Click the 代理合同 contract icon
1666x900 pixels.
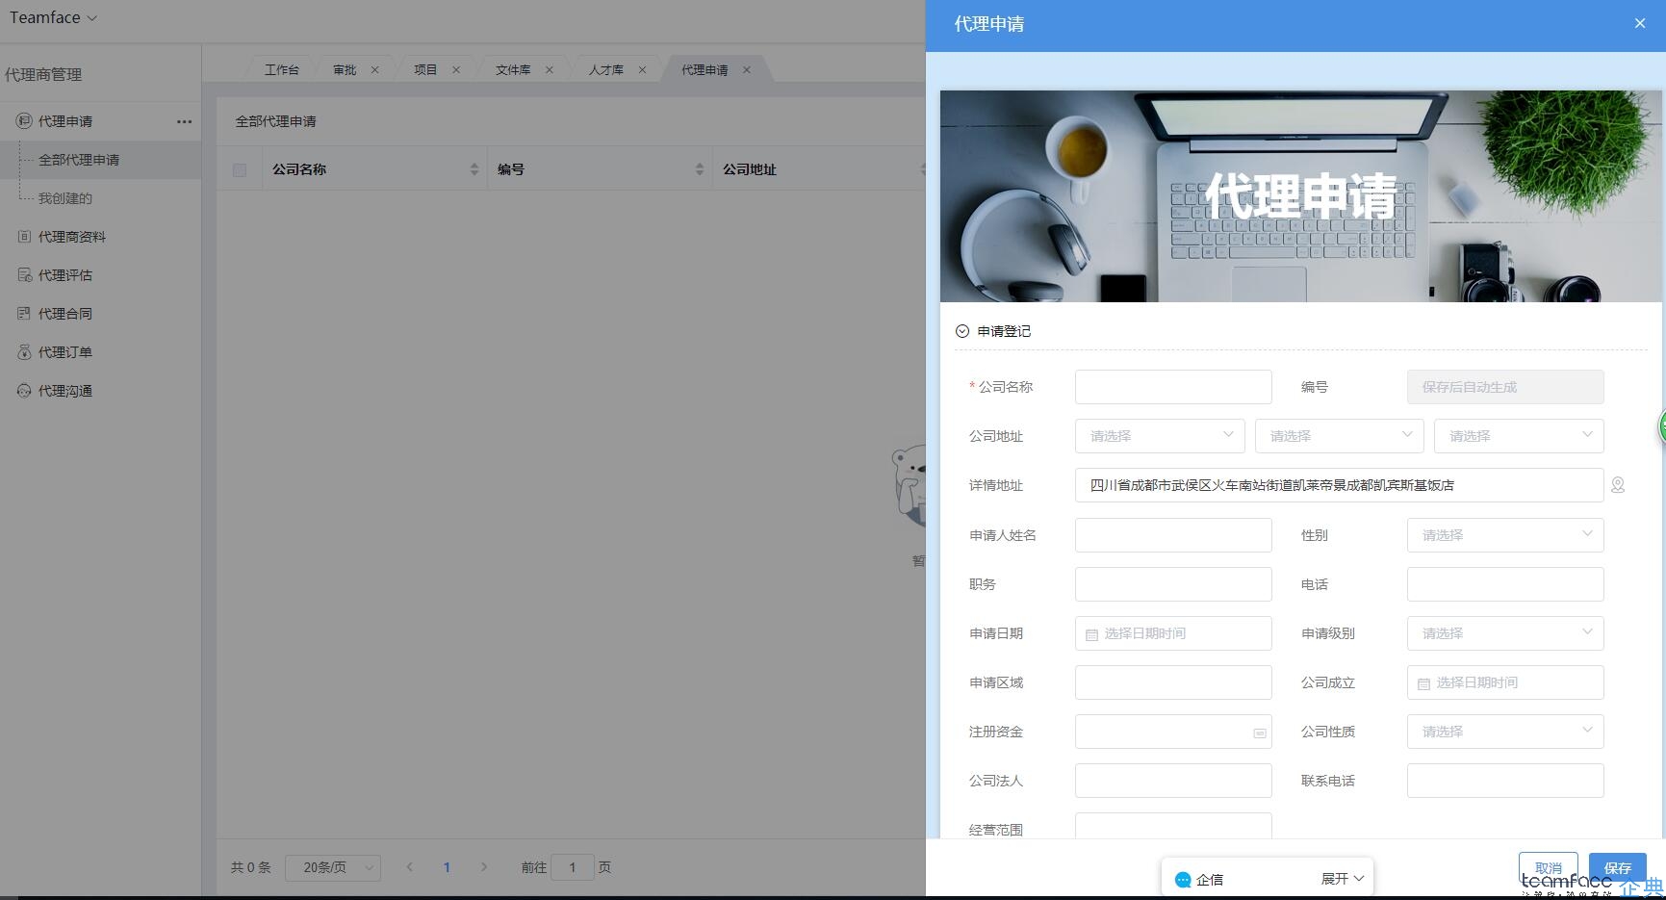click(x=23, y=313)
